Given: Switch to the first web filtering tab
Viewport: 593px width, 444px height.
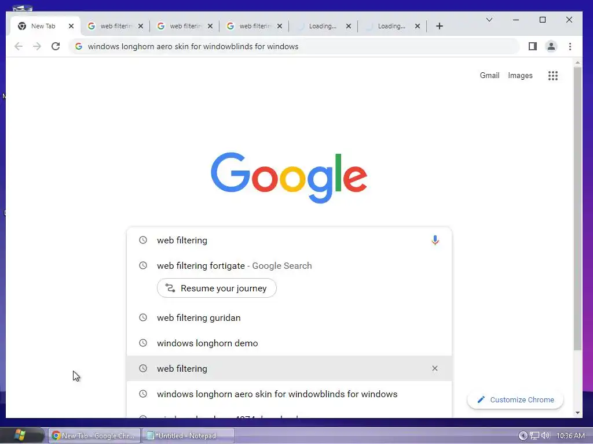Looking at the screenshot, I should [116, 26].
